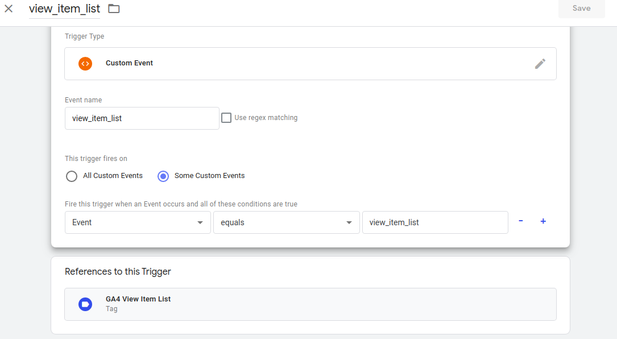Click the blue tag icon under References
617x339 pixels.
coord(85,304)
